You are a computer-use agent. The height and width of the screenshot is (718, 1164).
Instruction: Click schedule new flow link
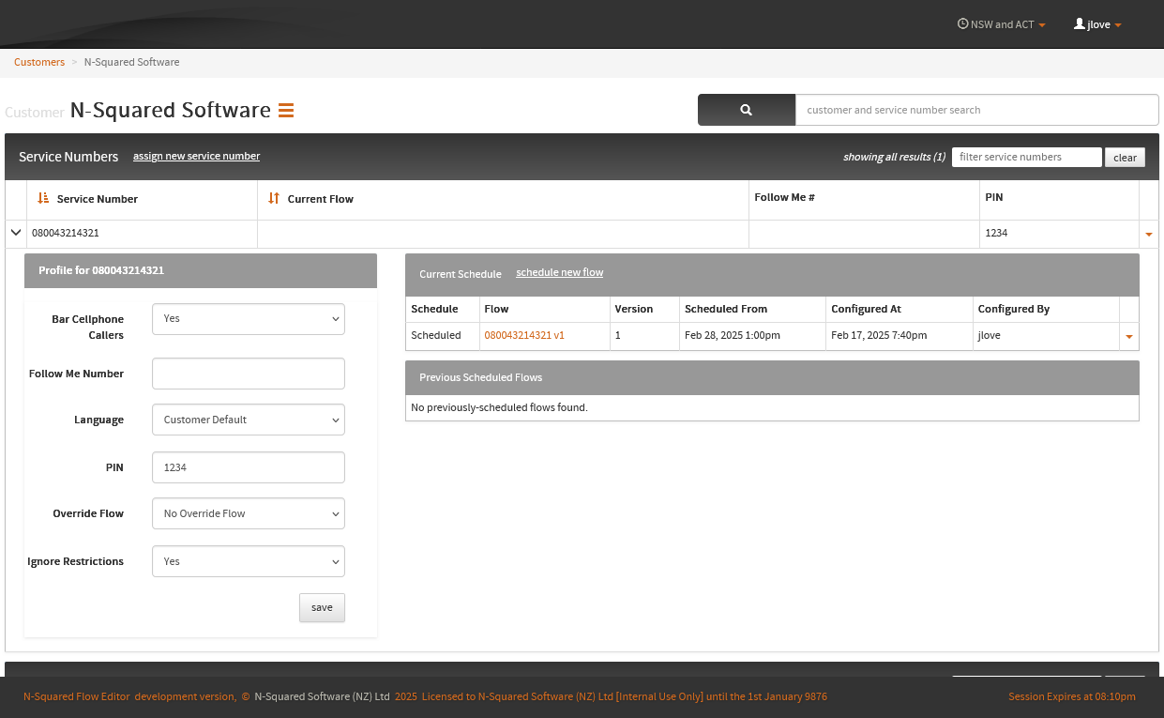[x=559, y=272]
